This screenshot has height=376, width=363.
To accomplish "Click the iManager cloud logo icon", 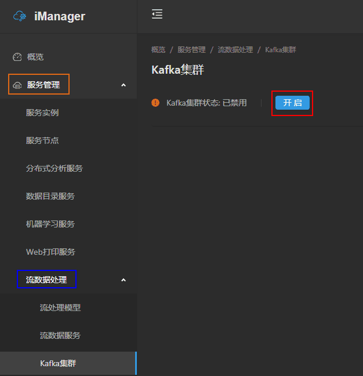I will tap(20, 16).
